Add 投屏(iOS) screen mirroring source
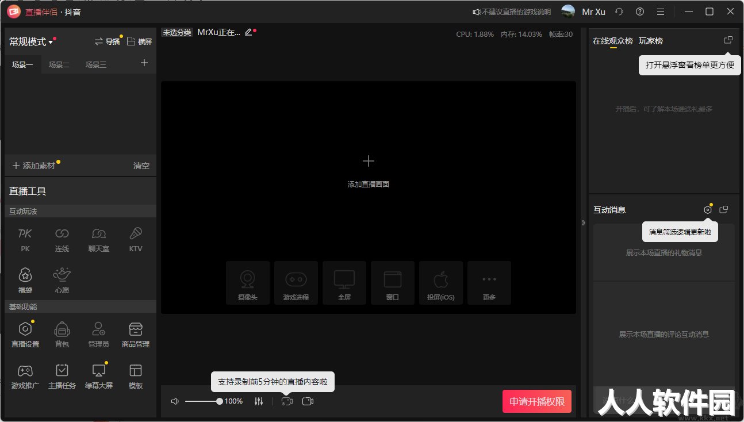The image size is (744, 422). pyautogui.click(x=441, y=283)
